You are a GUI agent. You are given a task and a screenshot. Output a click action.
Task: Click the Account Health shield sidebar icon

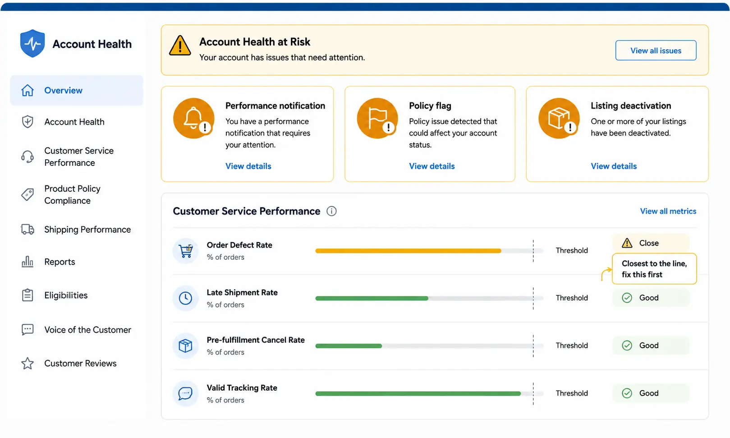pyautogui.click(x=28, y=122)
